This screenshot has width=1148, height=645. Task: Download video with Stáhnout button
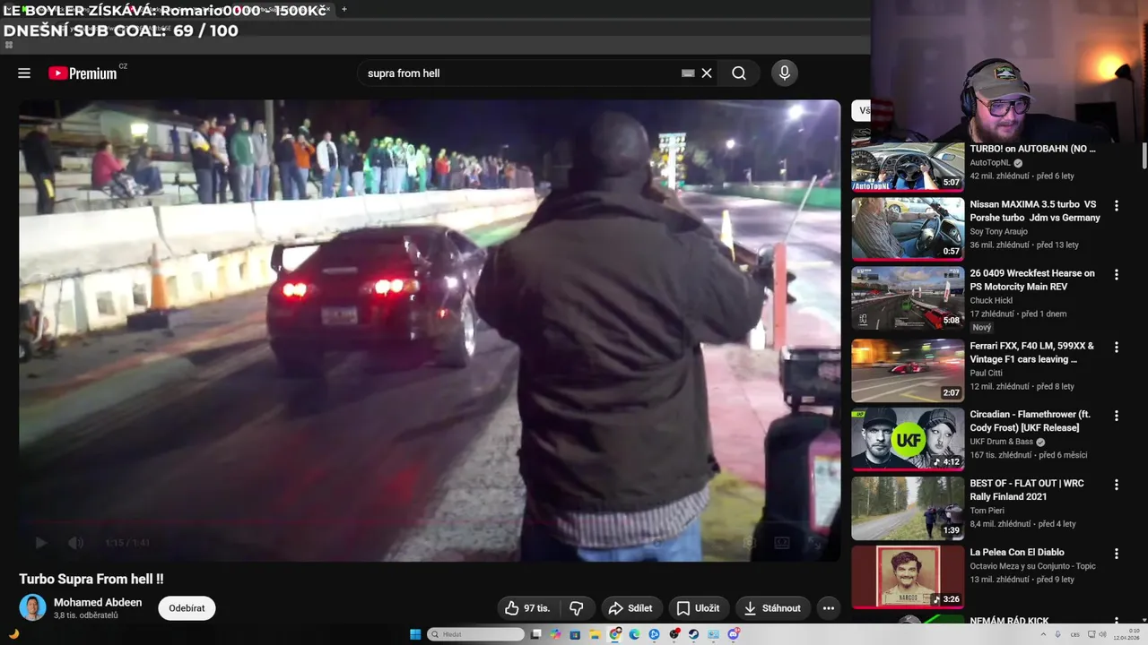pyautogui.click(x=772, y=608)
